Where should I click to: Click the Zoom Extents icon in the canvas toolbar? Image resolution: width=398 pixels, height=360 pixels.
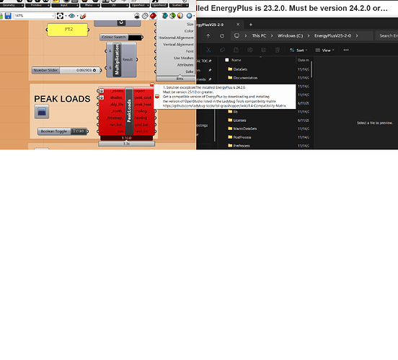[x=60, y=16]
